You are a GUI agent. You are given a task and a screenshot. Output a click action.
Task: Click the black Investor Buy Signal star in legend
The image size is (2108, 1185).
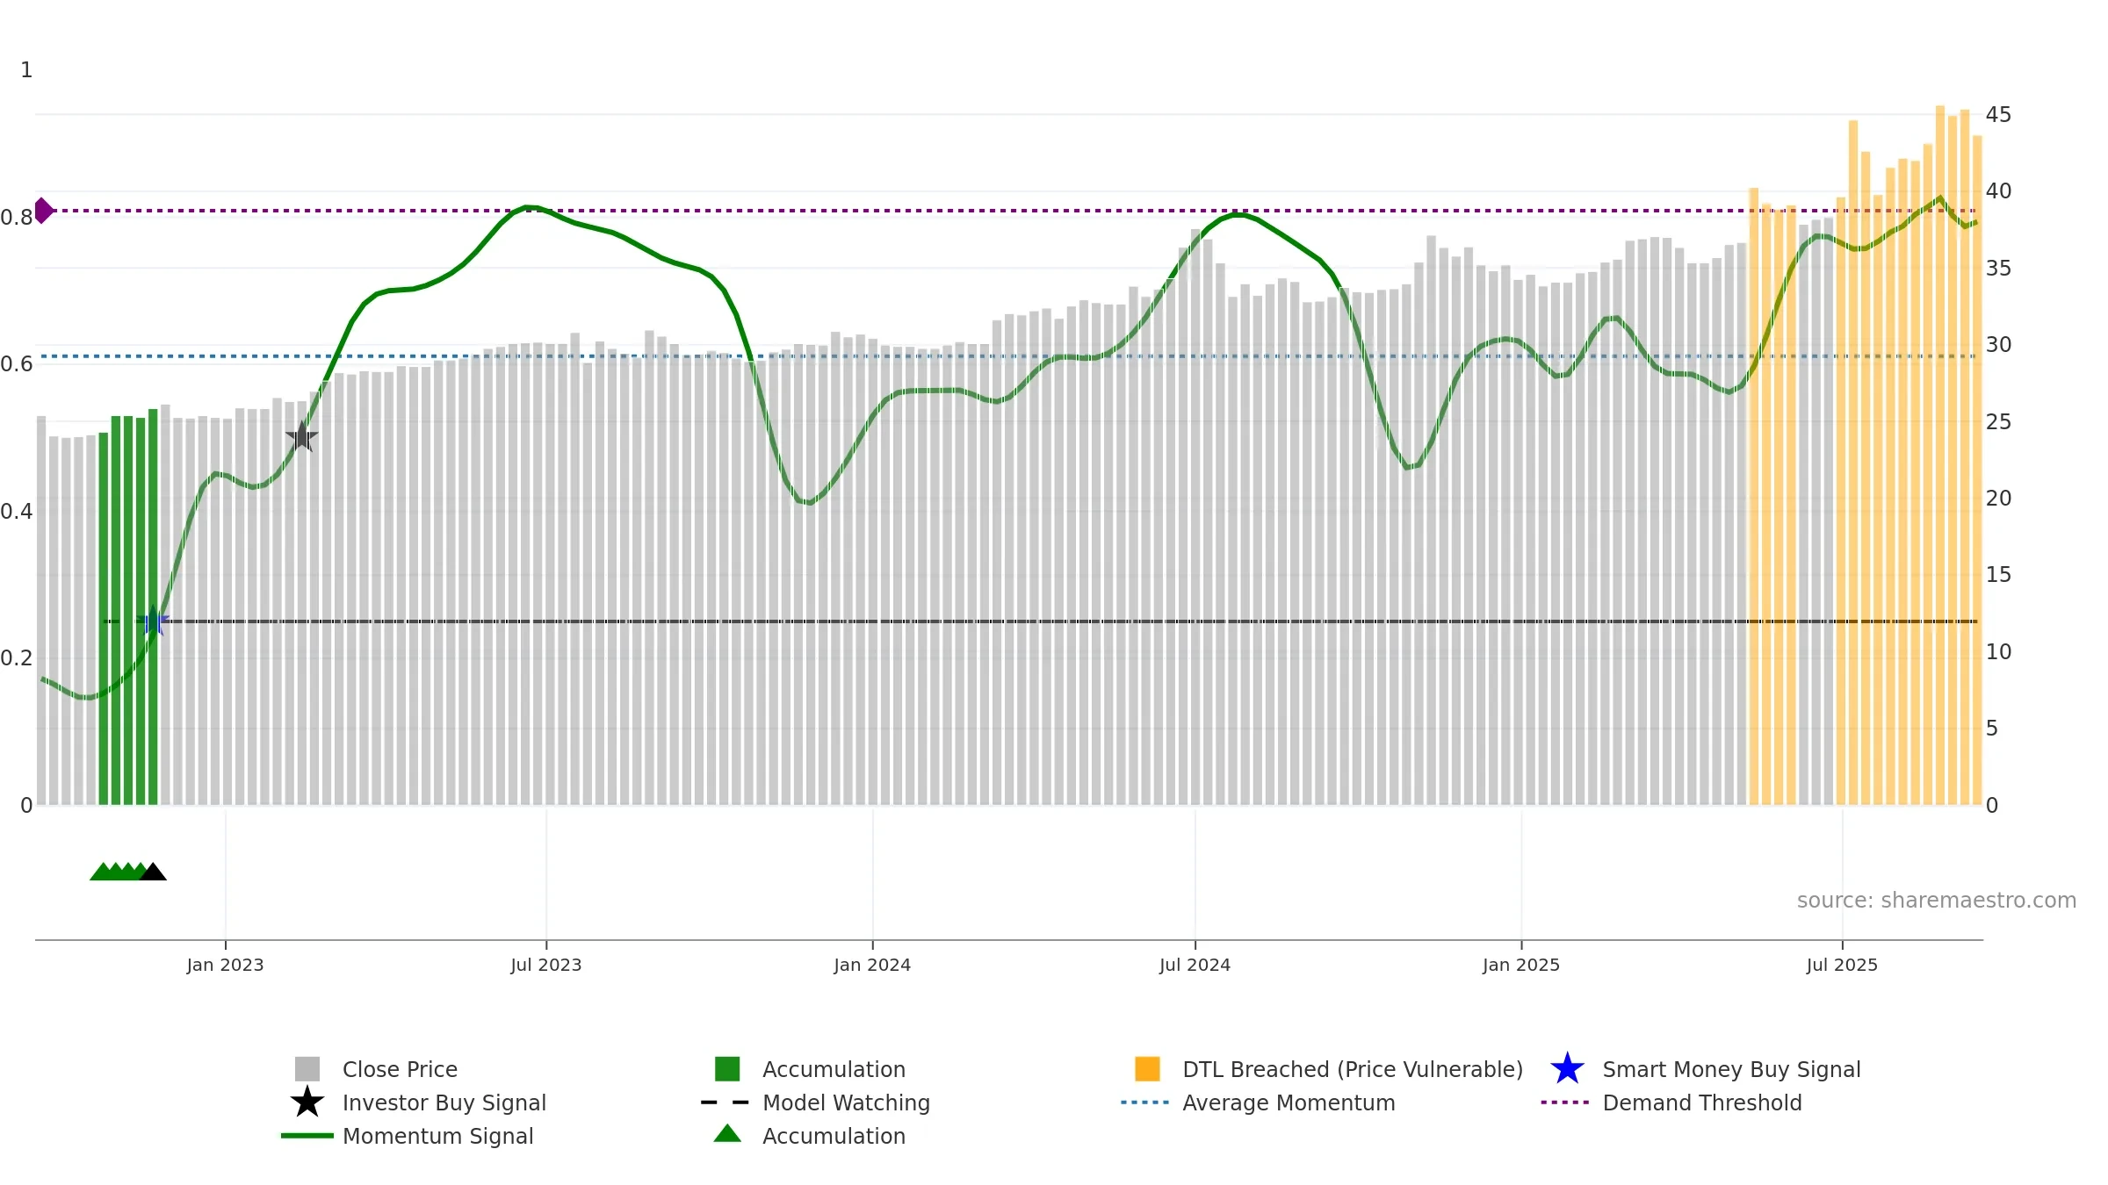[x=307, y=1102]
